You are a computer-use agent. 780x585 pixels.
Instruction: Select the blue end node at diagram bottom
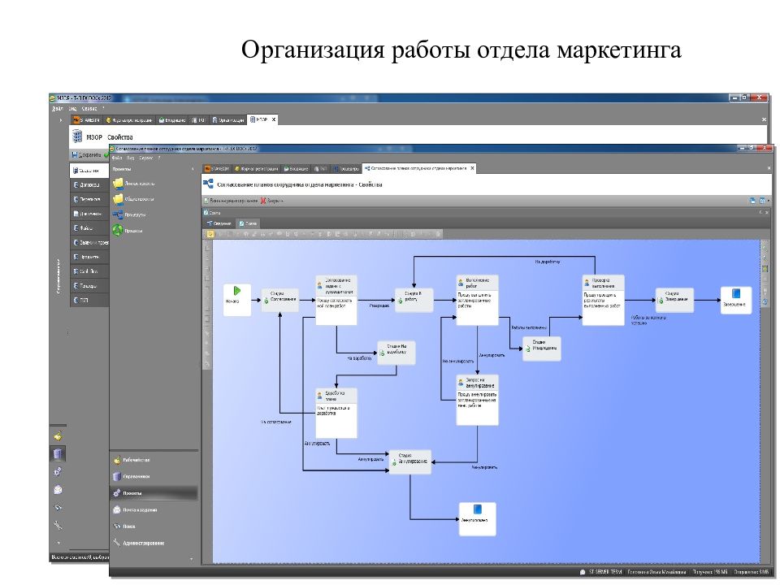pos(477,519)
